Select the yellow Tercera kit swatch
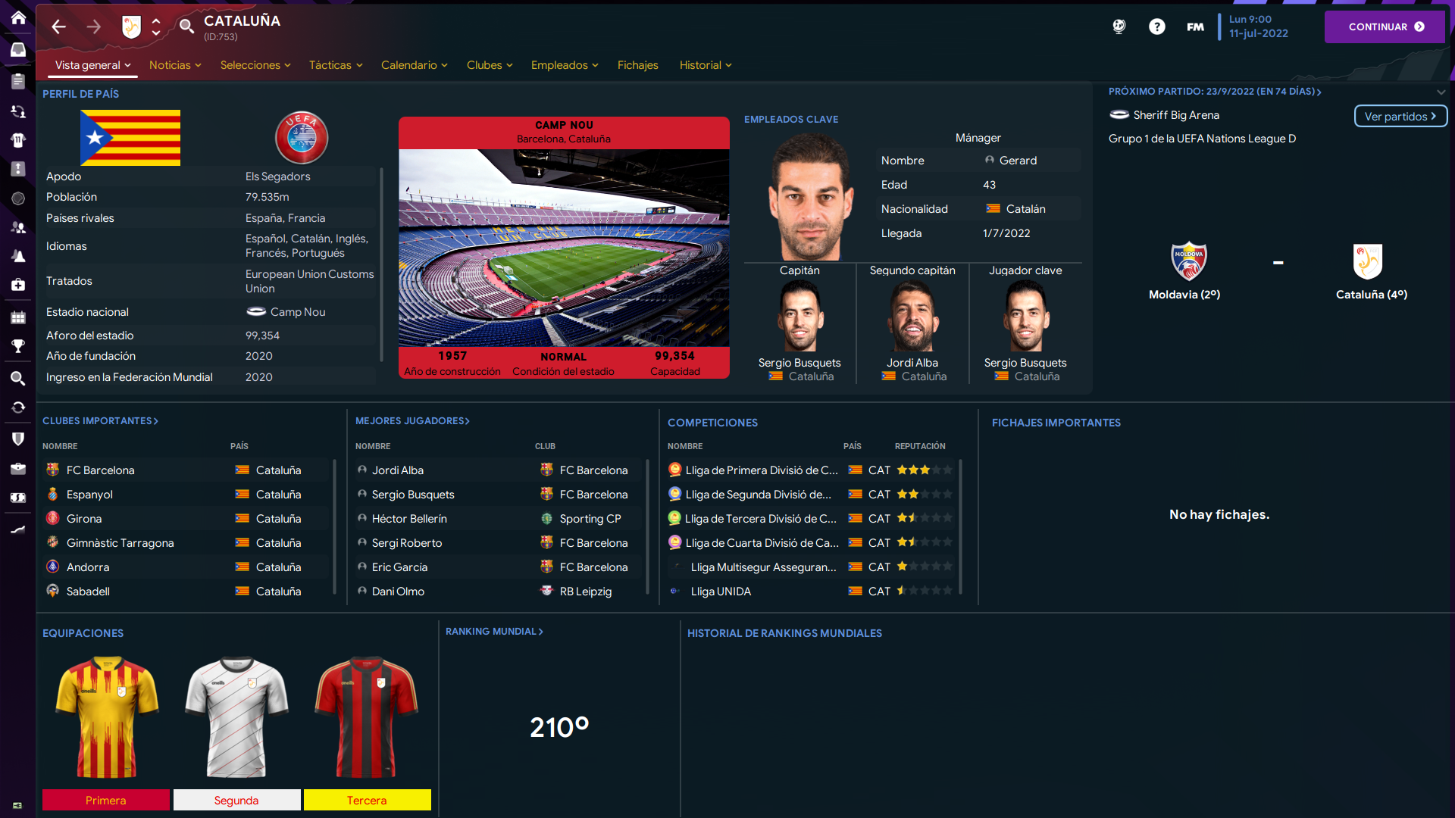The image size is (1455, 818). point(367,800)
